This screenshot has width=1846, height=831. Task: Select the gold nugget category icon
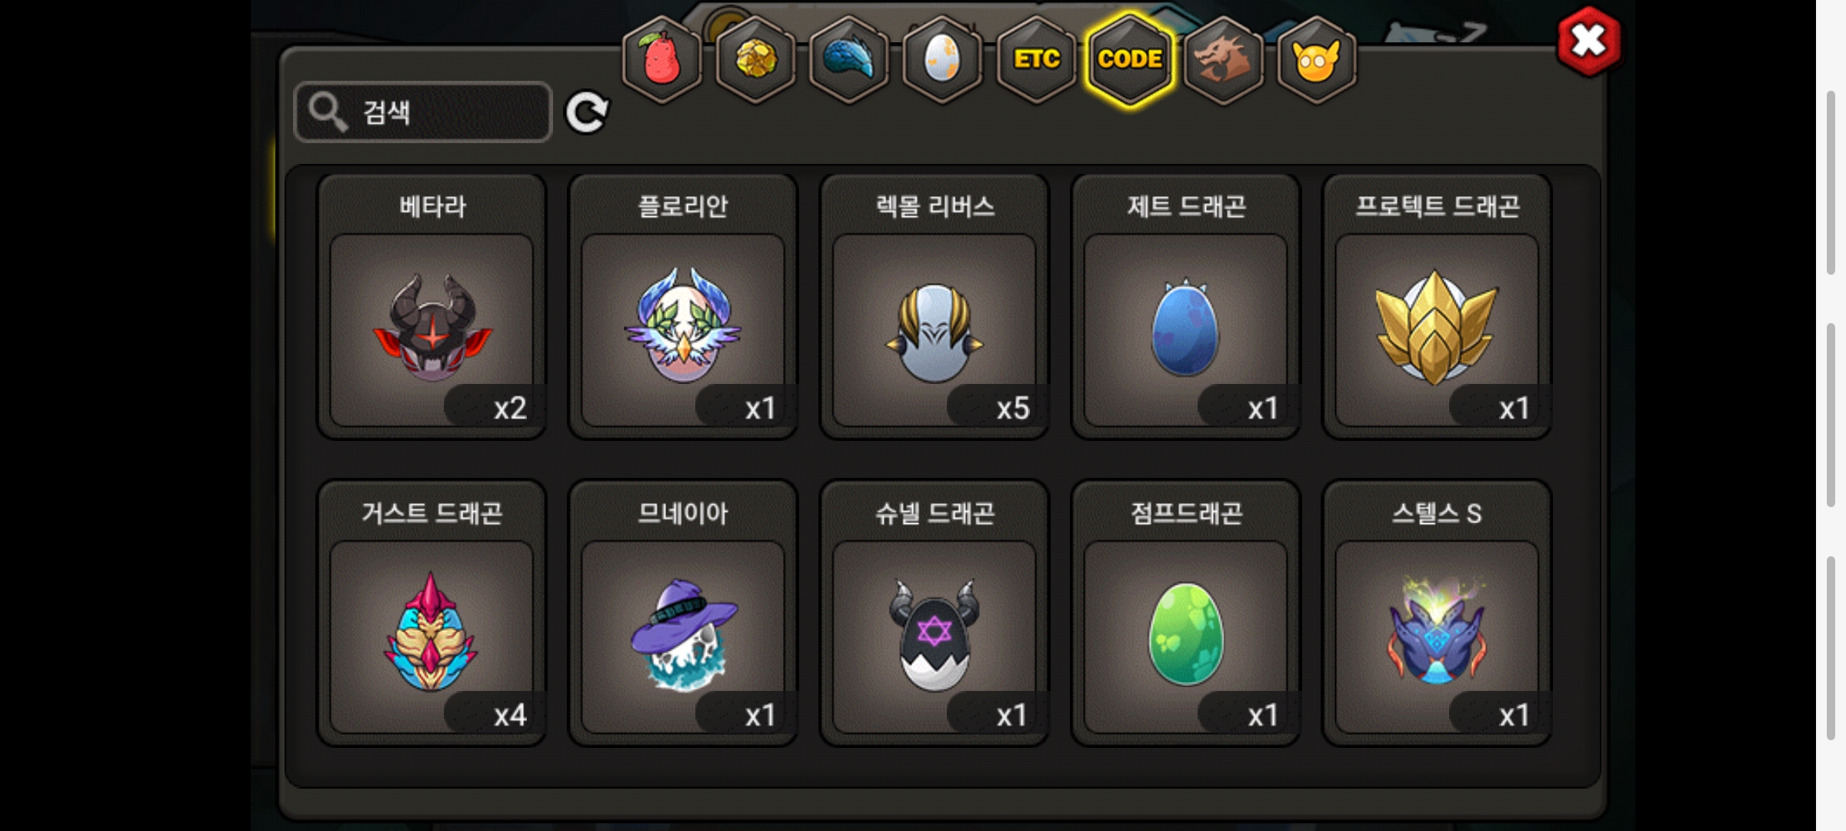pyautogui.click(x=755, y=59)
